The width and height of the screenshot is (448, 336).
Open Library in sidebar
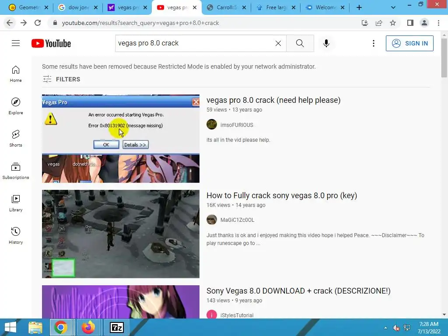click(16, 203)
